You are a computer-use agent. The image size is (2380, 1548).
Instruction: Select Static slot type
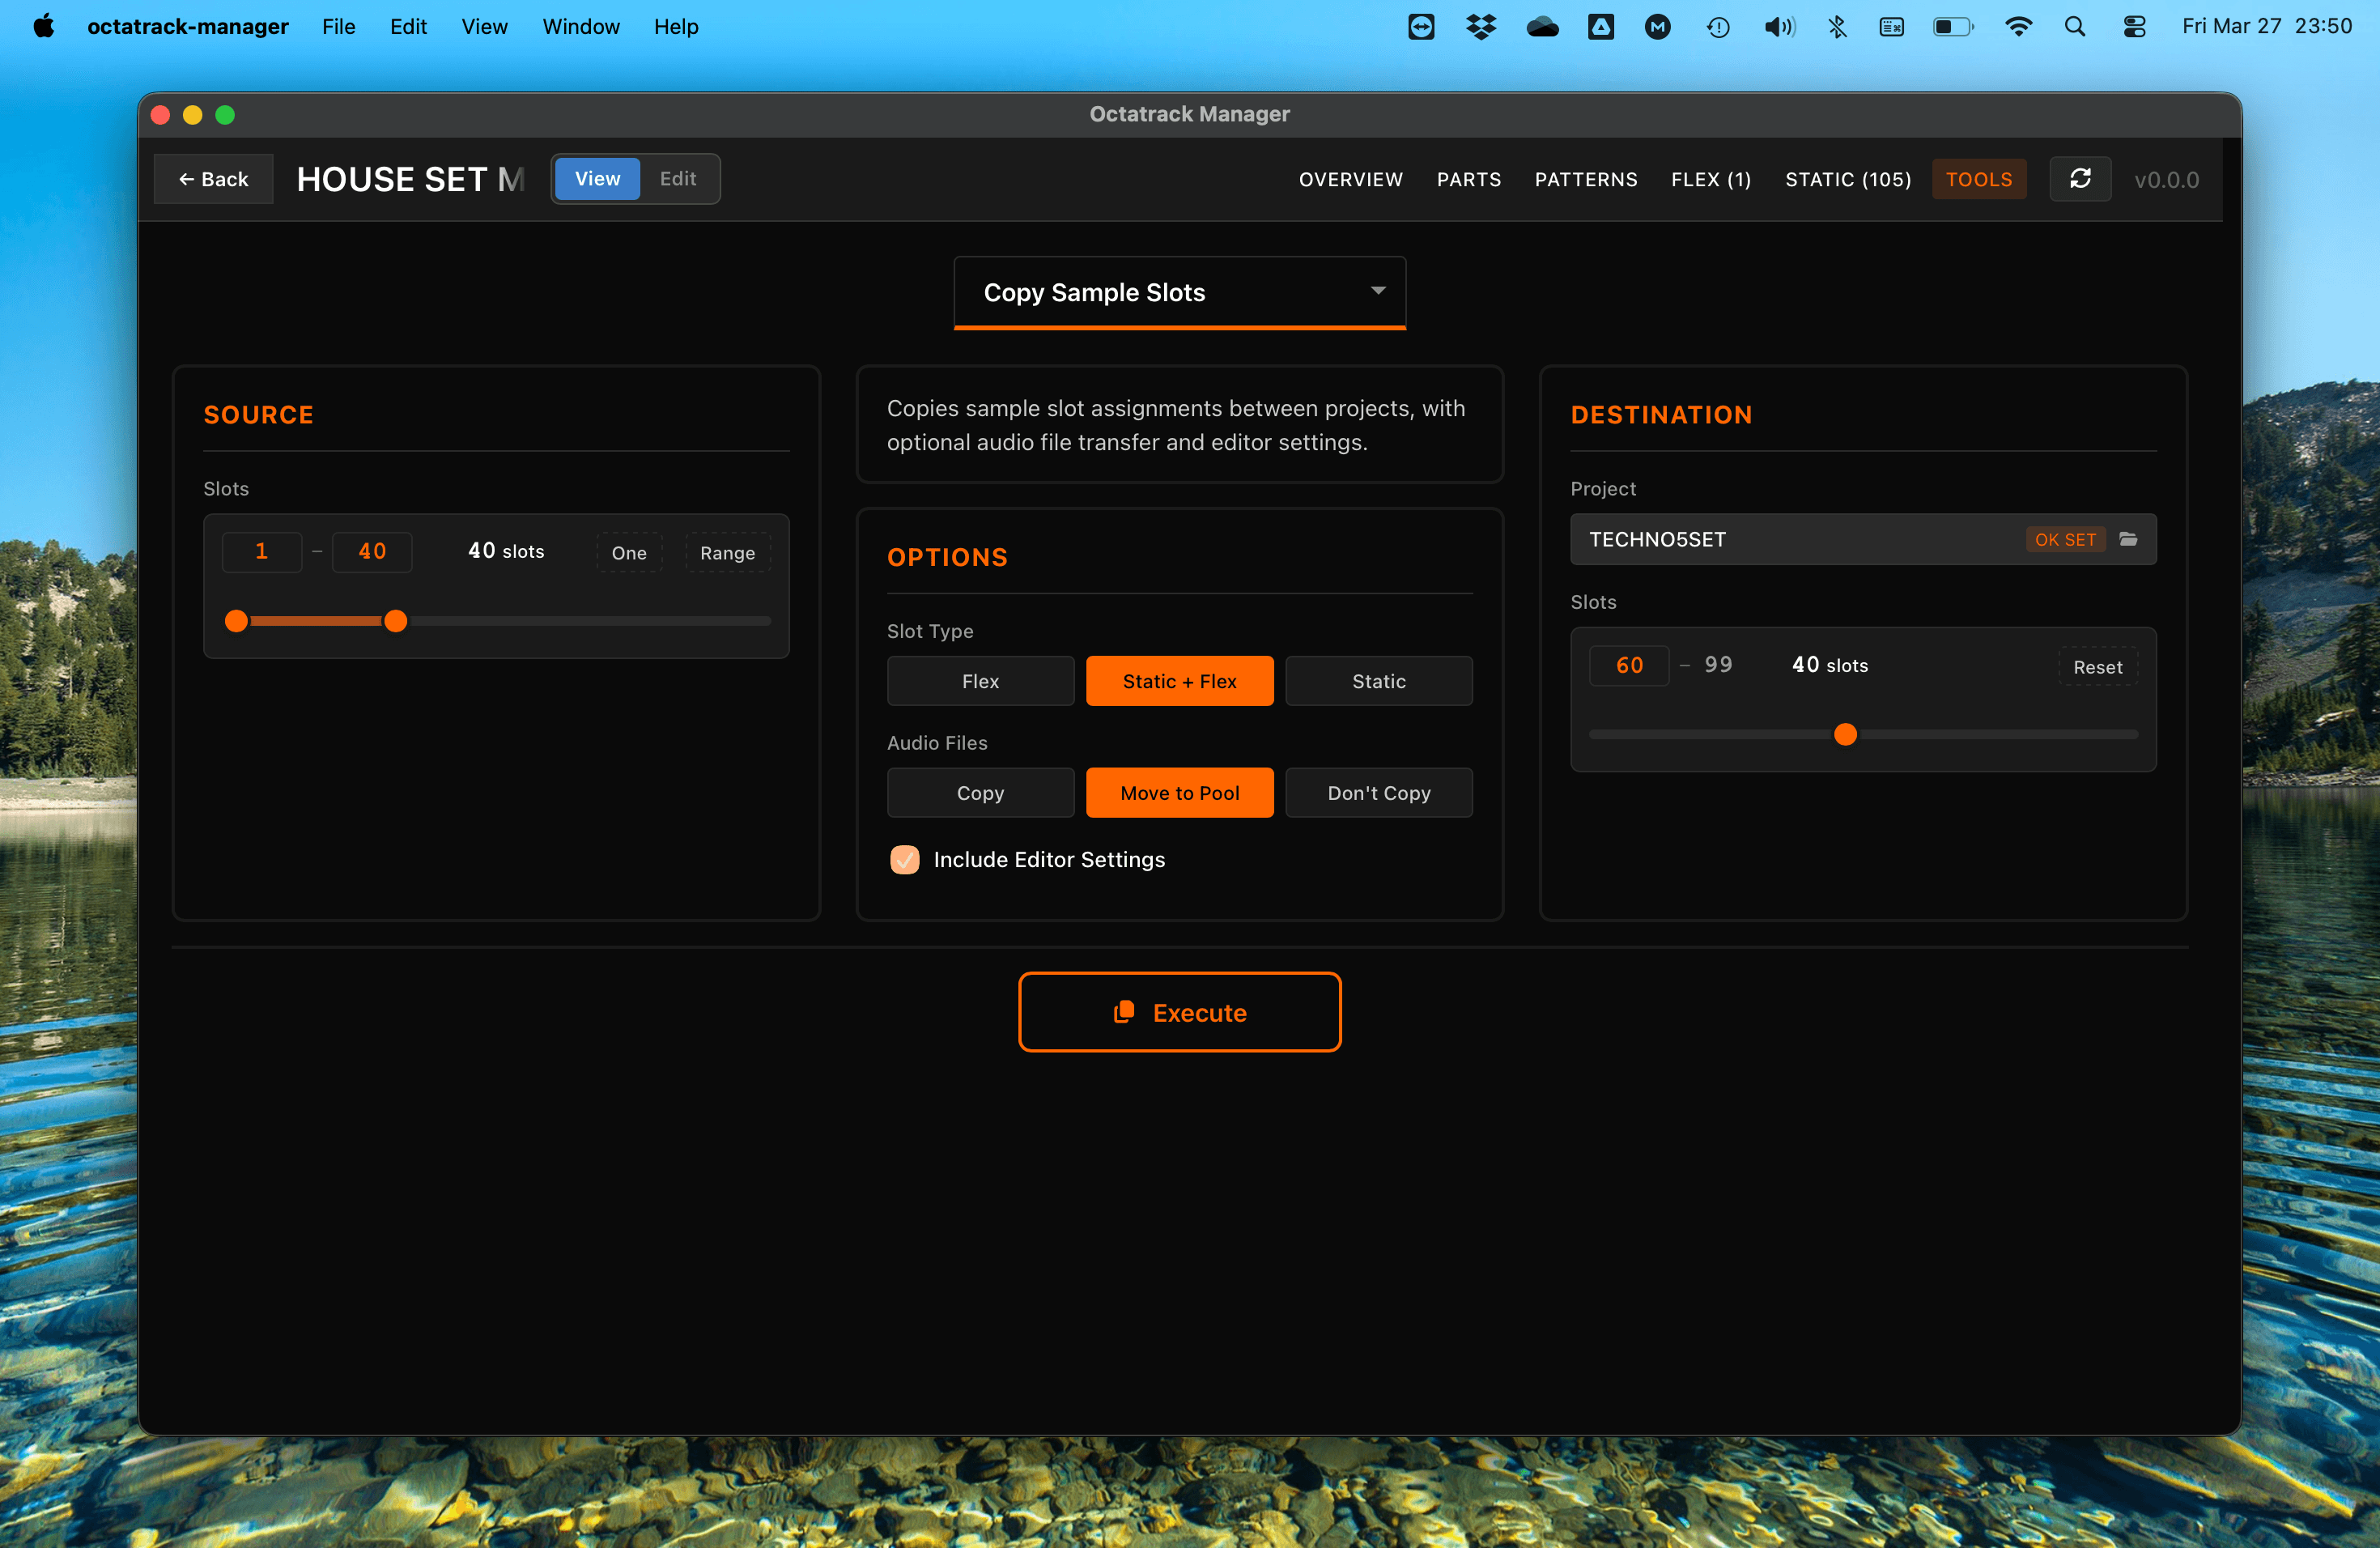point(1379,681)
